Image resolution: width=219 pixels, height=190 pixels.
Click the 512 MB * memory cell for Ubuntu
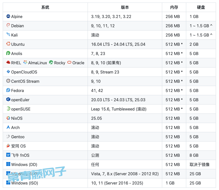pos(174,44)
